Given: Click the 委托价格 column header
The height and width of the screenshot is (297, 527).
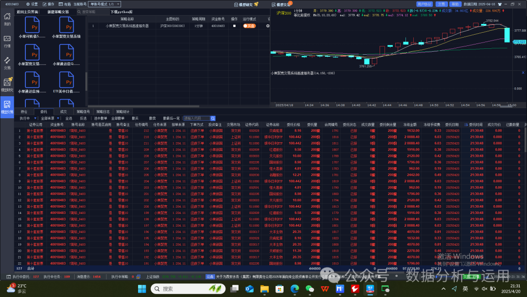Looking at the screenshot, I should (x=293, y=125).
